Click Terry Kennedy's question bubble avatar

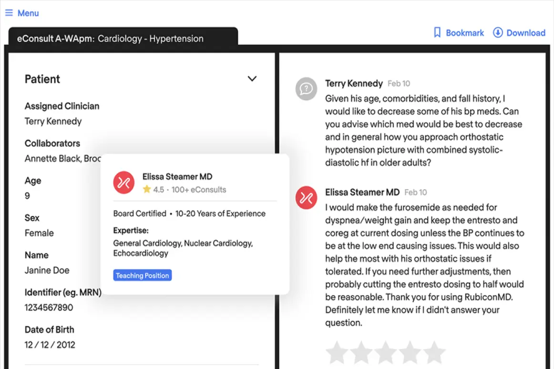click(x=306, y=89)
